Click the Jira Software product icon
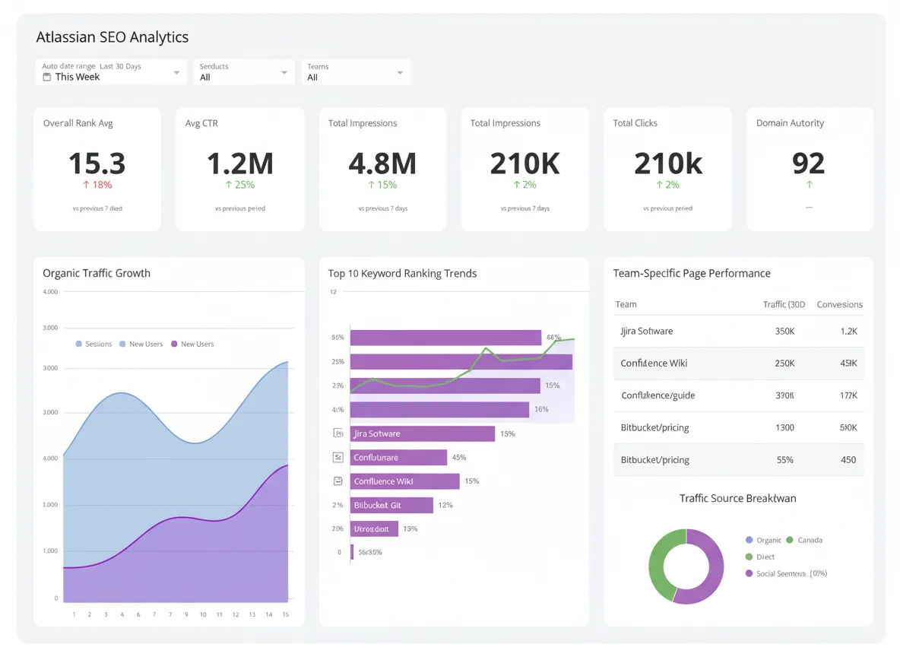The image size is (900, 657). 340,433
